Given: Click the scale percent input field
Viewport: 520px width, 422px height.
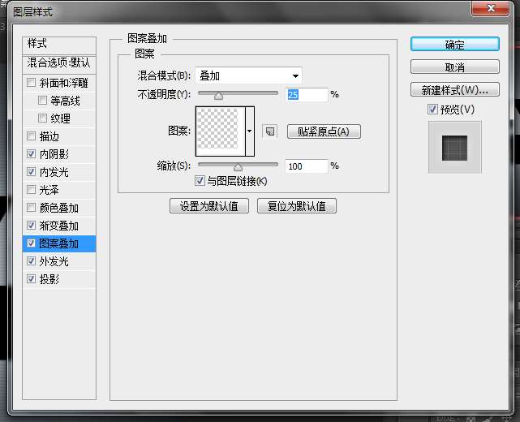Looking at the screenshot, I should point(307,166).
